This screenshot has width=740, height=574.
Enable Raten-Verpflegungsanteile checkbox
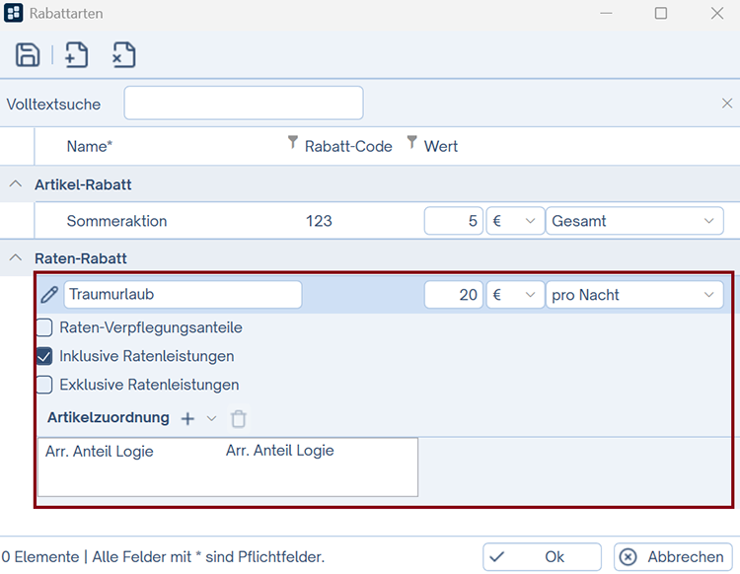pyautogui.click(x=44, y=327)
